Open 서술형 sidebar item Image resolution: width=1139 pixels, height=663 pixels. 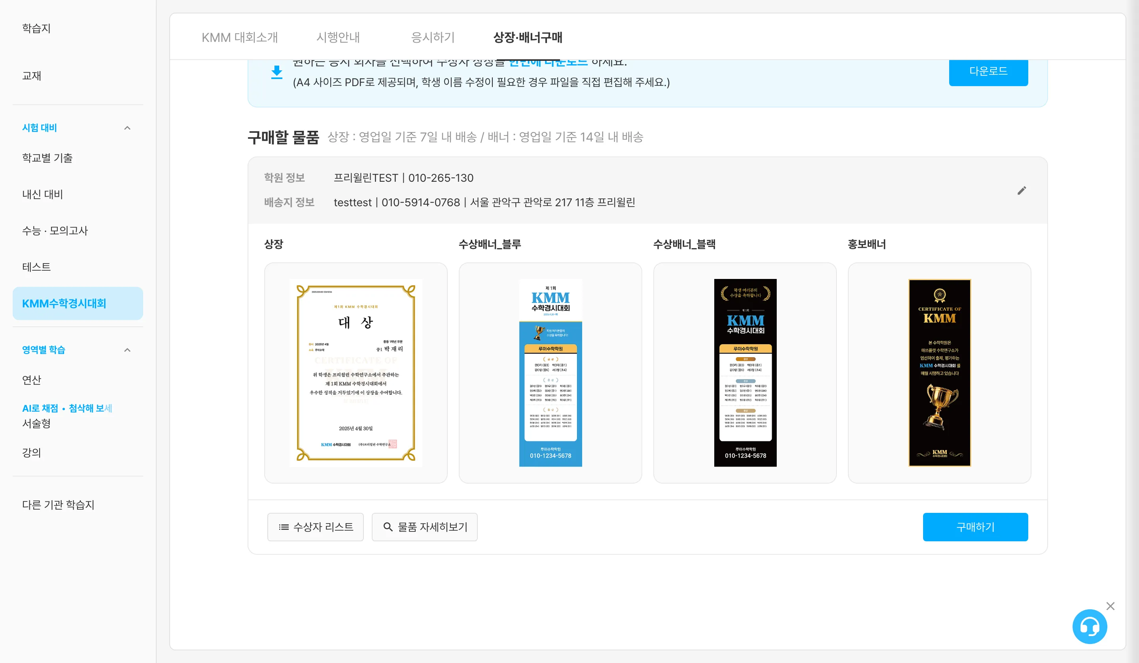click(x=37, y=423)
